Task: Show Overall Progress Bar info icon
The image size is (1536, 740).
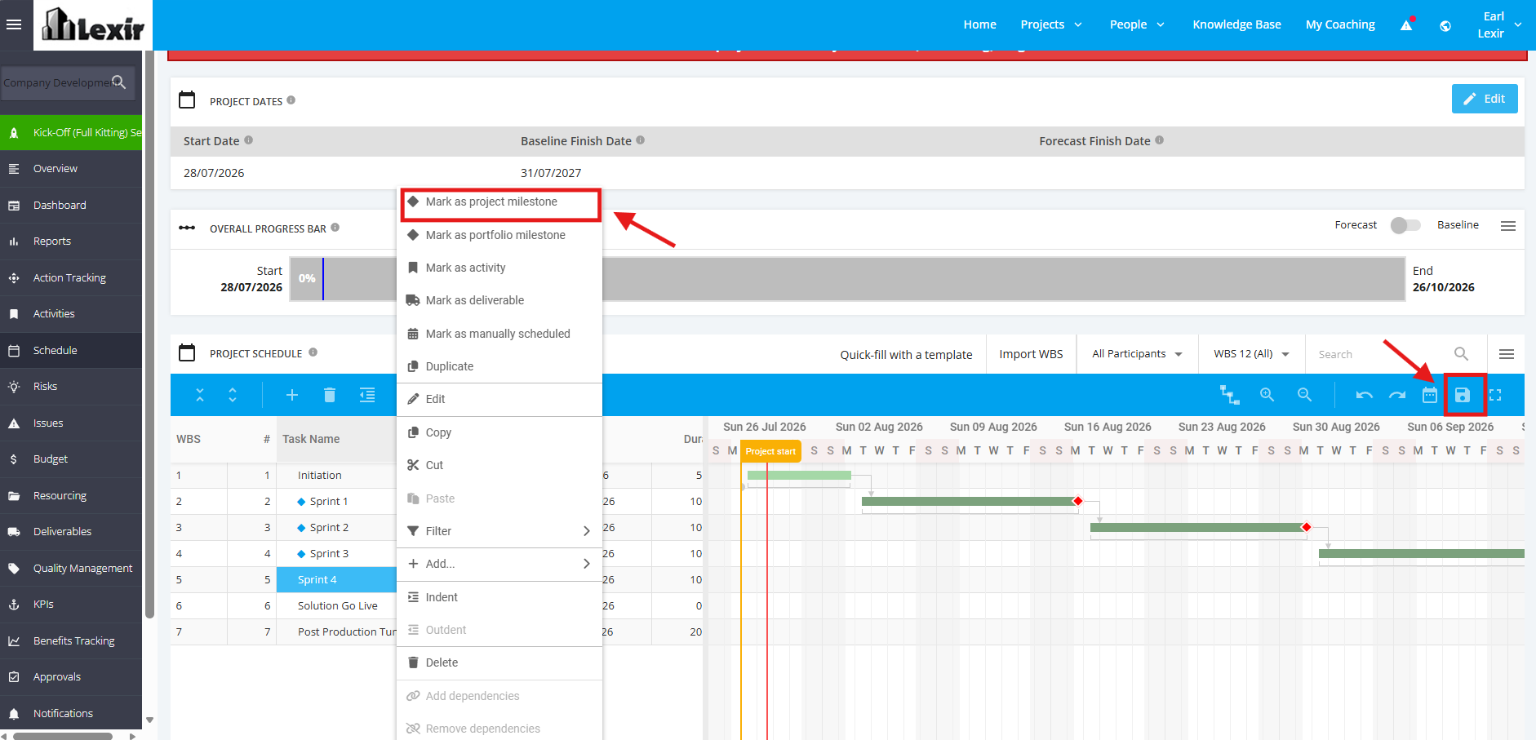Action: tap(335, 228)
